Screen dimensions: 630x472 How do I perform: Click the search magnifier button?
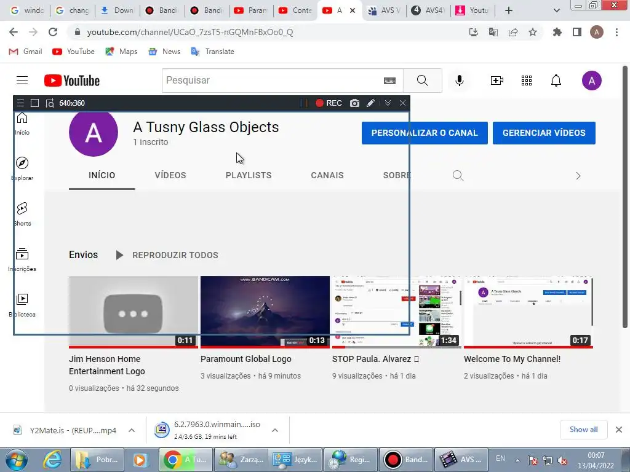click(422, 81)
